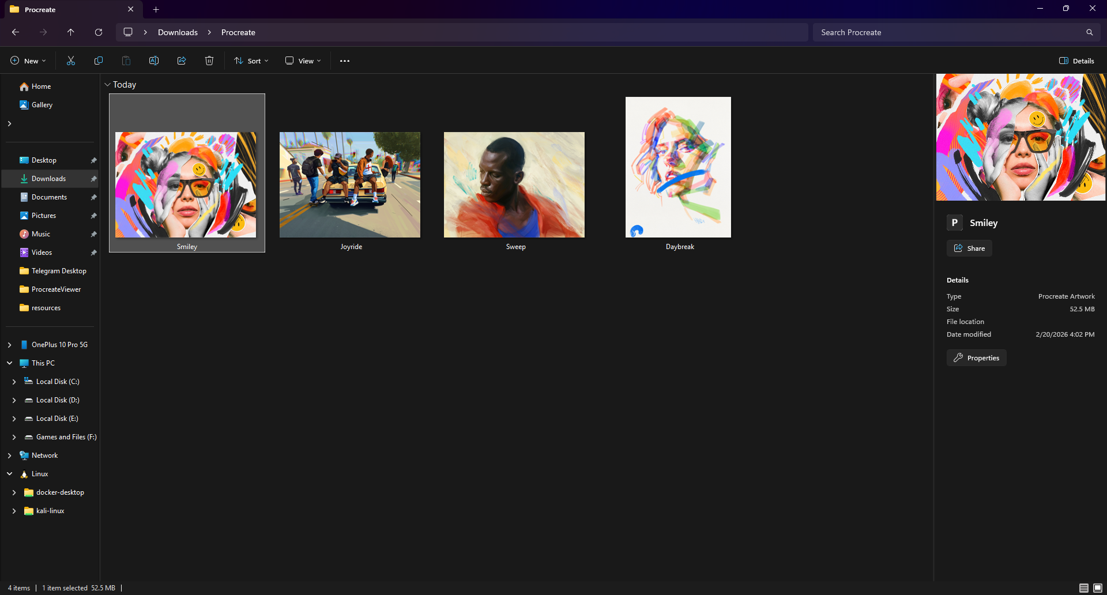Click Share button under Smiley title
Viewport: 1107px width, 595px height.
tap(969, 248)
